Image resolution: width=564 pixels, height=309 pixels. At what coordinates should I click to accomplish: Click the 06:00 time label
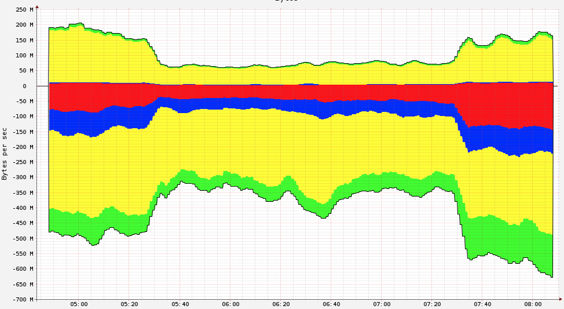tap(230, 304)
